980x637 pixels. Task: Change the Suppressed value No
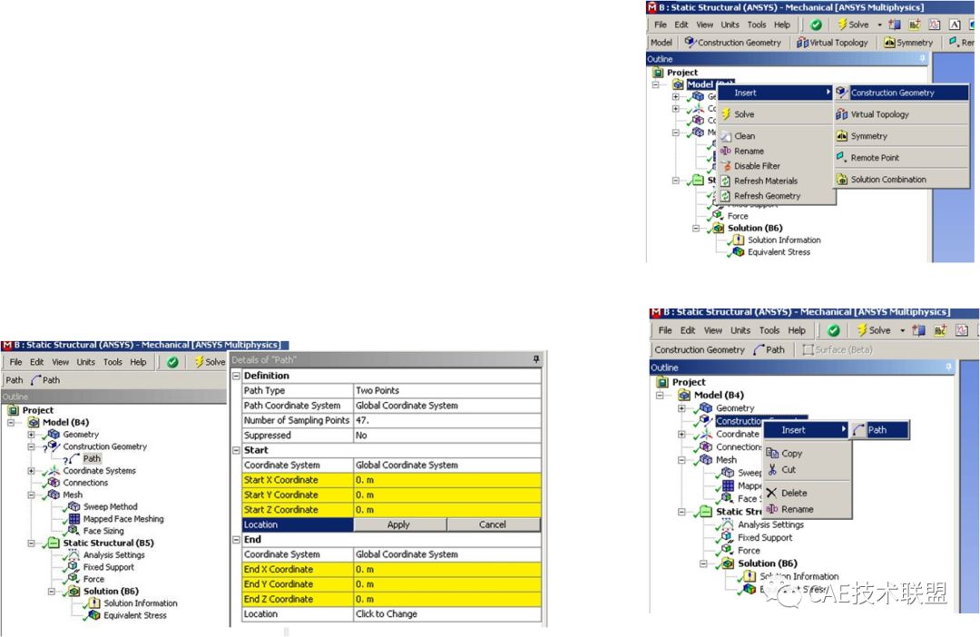[446, 435]
